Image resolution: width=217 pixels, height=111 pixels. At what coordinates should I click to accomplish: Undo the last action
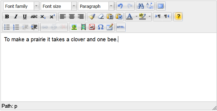pos(120,6)
